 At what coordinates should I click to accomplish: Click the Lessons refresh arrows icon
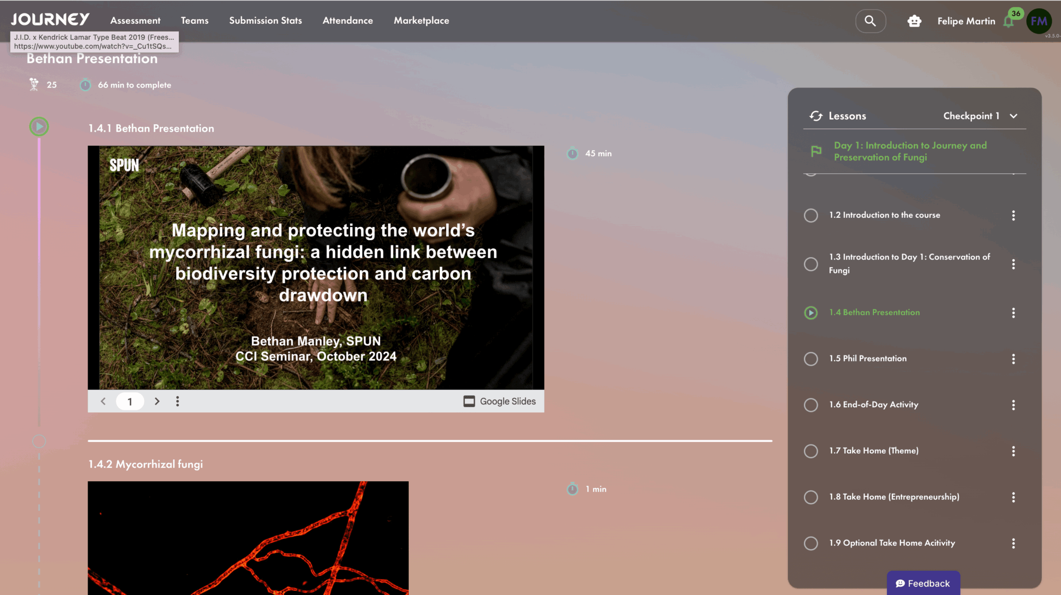pos(816,116)
